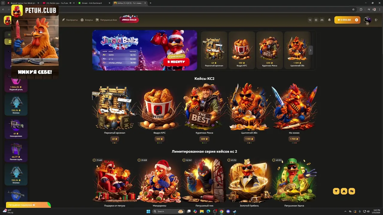The image size is (383, 215).
Task: Click the 1199 price tag for Цыплячий Эйс
Action: [x=249, y=139]
